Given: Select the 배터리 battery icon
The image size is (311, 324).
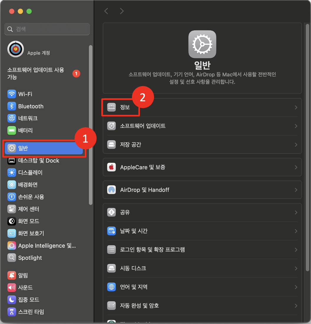Looking at the screenshot, I should click(11, 130).
